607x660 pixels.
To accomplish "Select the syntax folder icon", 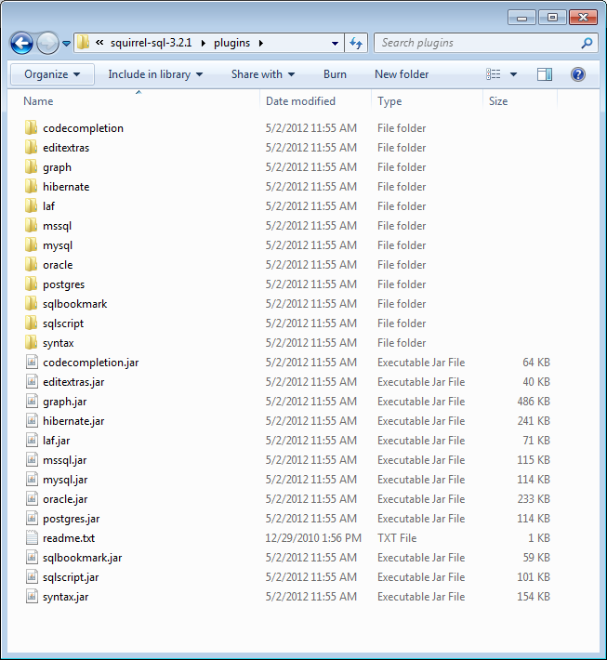I will pyautogui.click(x=31, y=343).
